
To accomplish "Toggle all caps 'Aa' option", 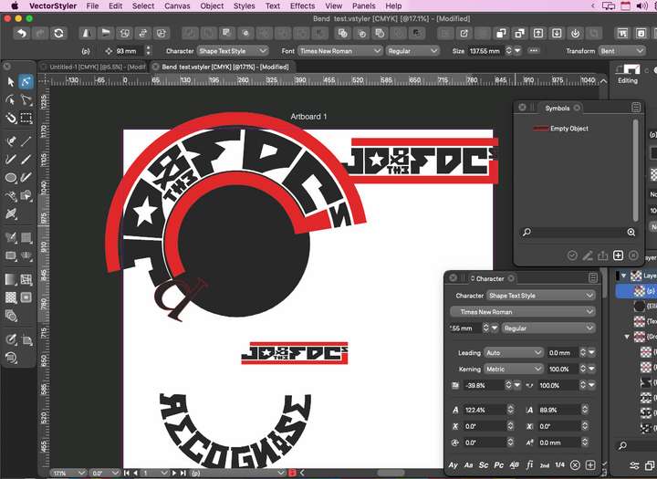I will point(468,464).
